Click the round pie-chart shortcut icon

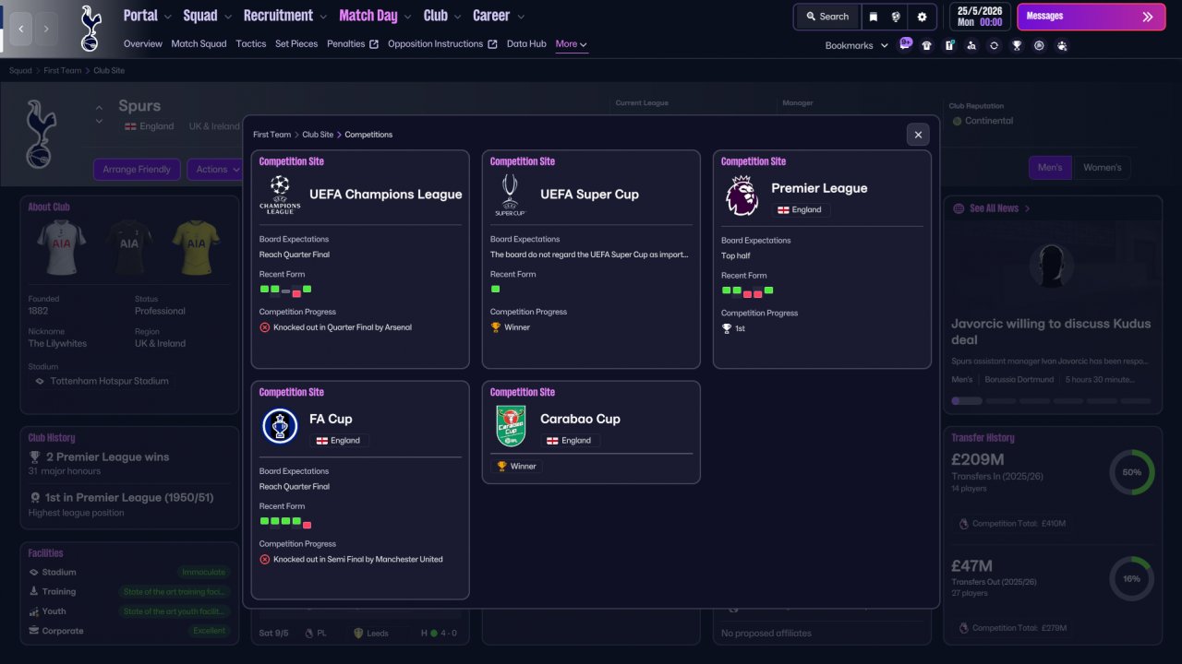[x=1039, y=45]
